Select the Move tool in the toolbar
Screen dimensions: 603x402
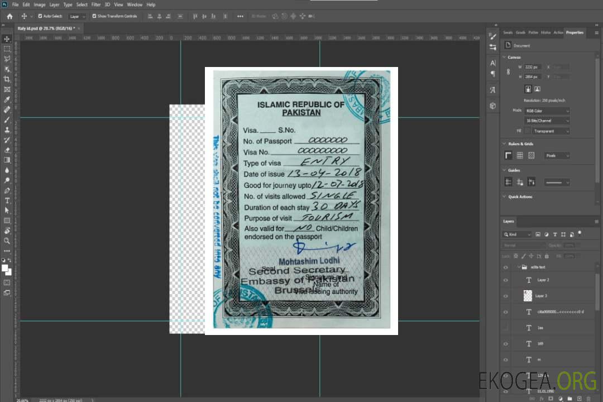[7, 39]
